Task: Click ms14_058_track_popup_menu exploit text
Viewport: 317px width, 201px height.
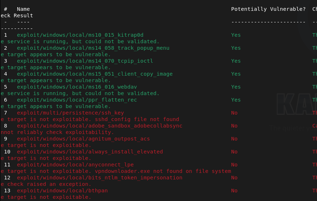Action: (93, 48)
